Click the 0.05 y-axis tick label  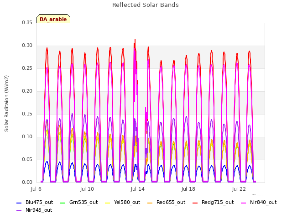tap(27, 159)
